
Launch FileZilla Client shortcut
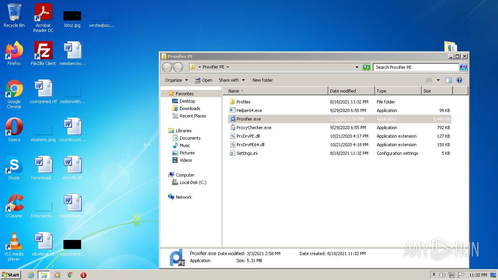[43, 54]
